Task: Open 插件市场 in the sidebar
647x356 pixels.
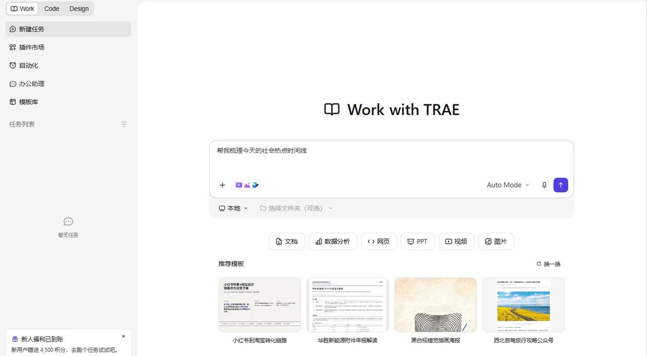Action: point(68,47)
